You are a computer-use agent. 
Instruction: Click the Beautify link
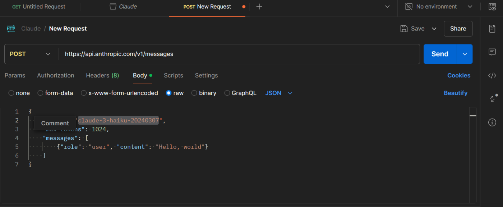click(456, 93)
